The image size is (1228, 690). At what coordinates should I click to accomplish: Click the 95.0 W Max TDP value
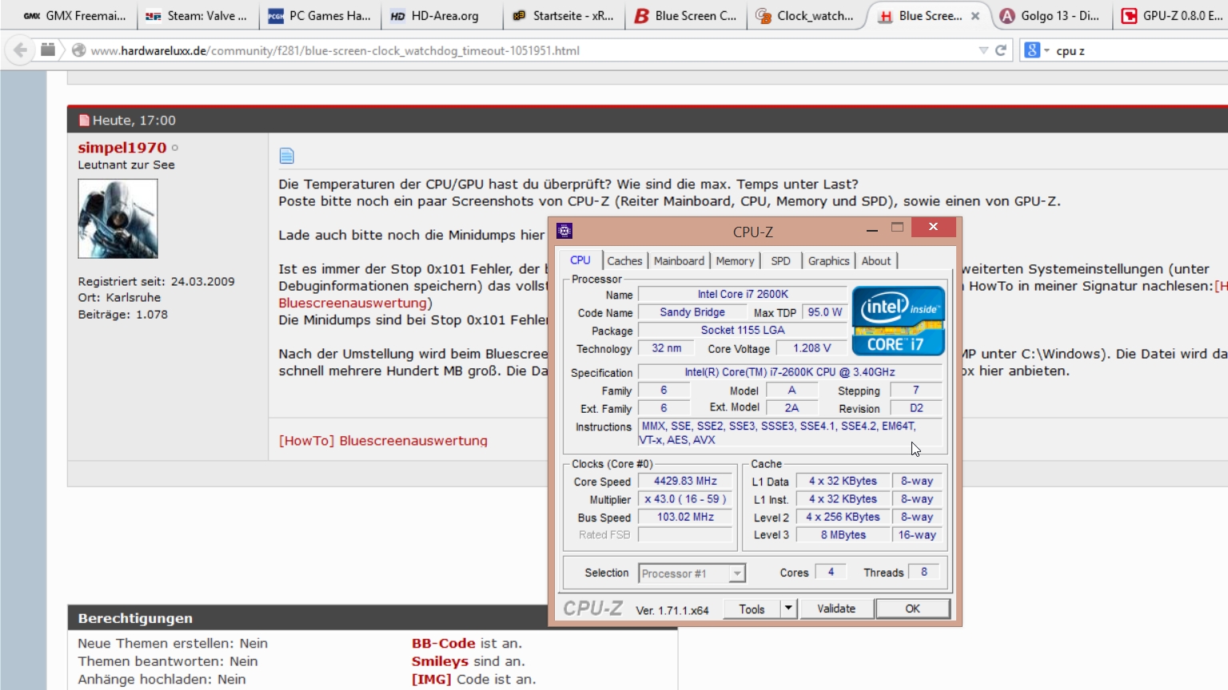point(824,312)
